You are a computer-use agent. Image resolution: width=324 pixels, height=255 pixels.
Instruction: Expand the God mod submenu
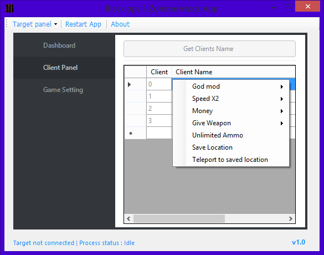pos(231,86)
